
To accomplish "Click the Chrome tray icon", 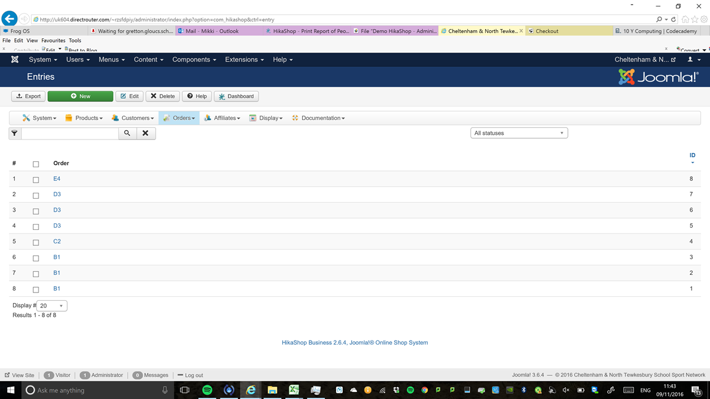I will 424,390.
